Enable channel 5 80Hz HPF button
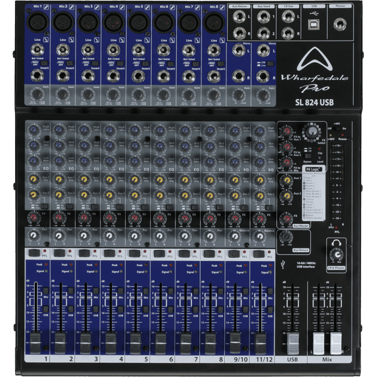This screenshot has height=377, width=377. pos(145,64)
